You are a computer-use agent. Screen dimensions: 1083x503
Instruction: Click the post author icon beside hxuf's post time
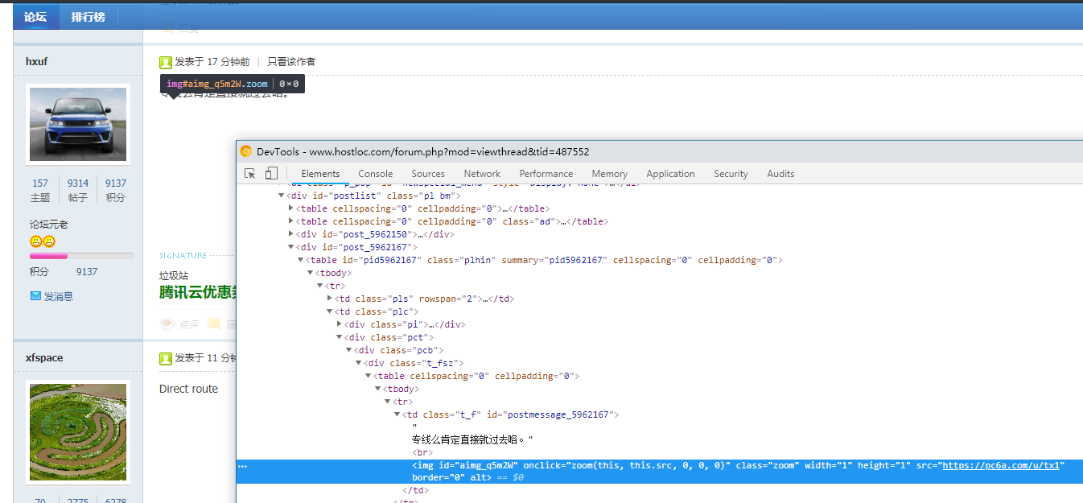166,62
